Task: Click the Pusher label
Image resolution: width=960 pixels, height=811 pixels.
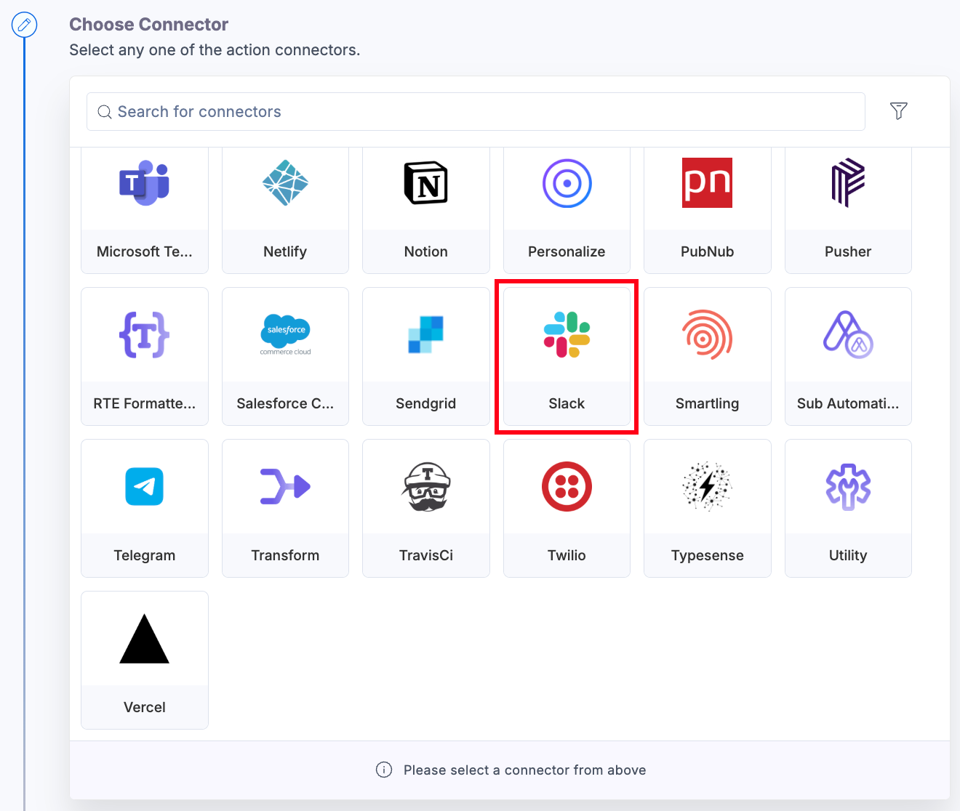Action: coord(848,251)
